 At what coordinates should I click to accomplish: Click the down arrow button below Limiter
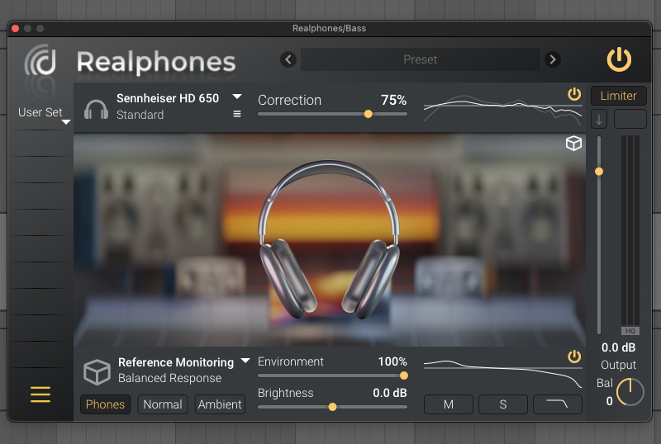point(598,119)
